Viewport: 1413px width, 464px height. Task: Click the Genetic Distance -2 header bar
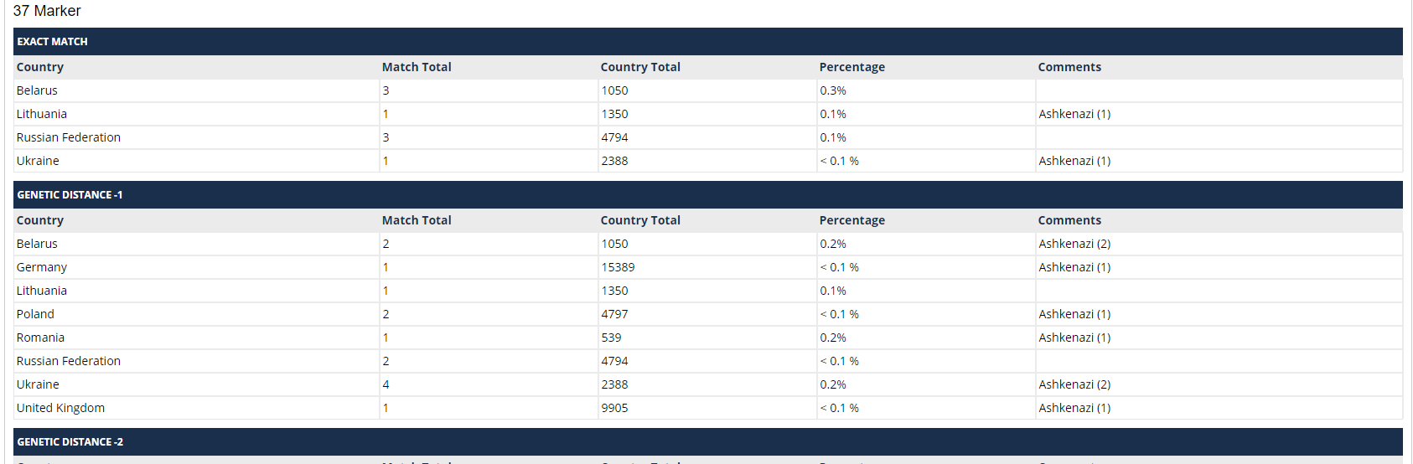coord(708,441)
